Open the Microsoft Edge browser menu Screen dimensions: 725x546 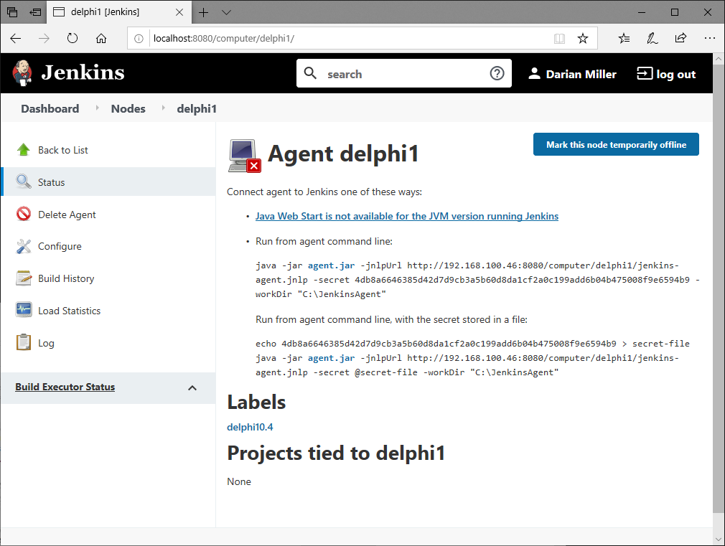pos(709,38)
